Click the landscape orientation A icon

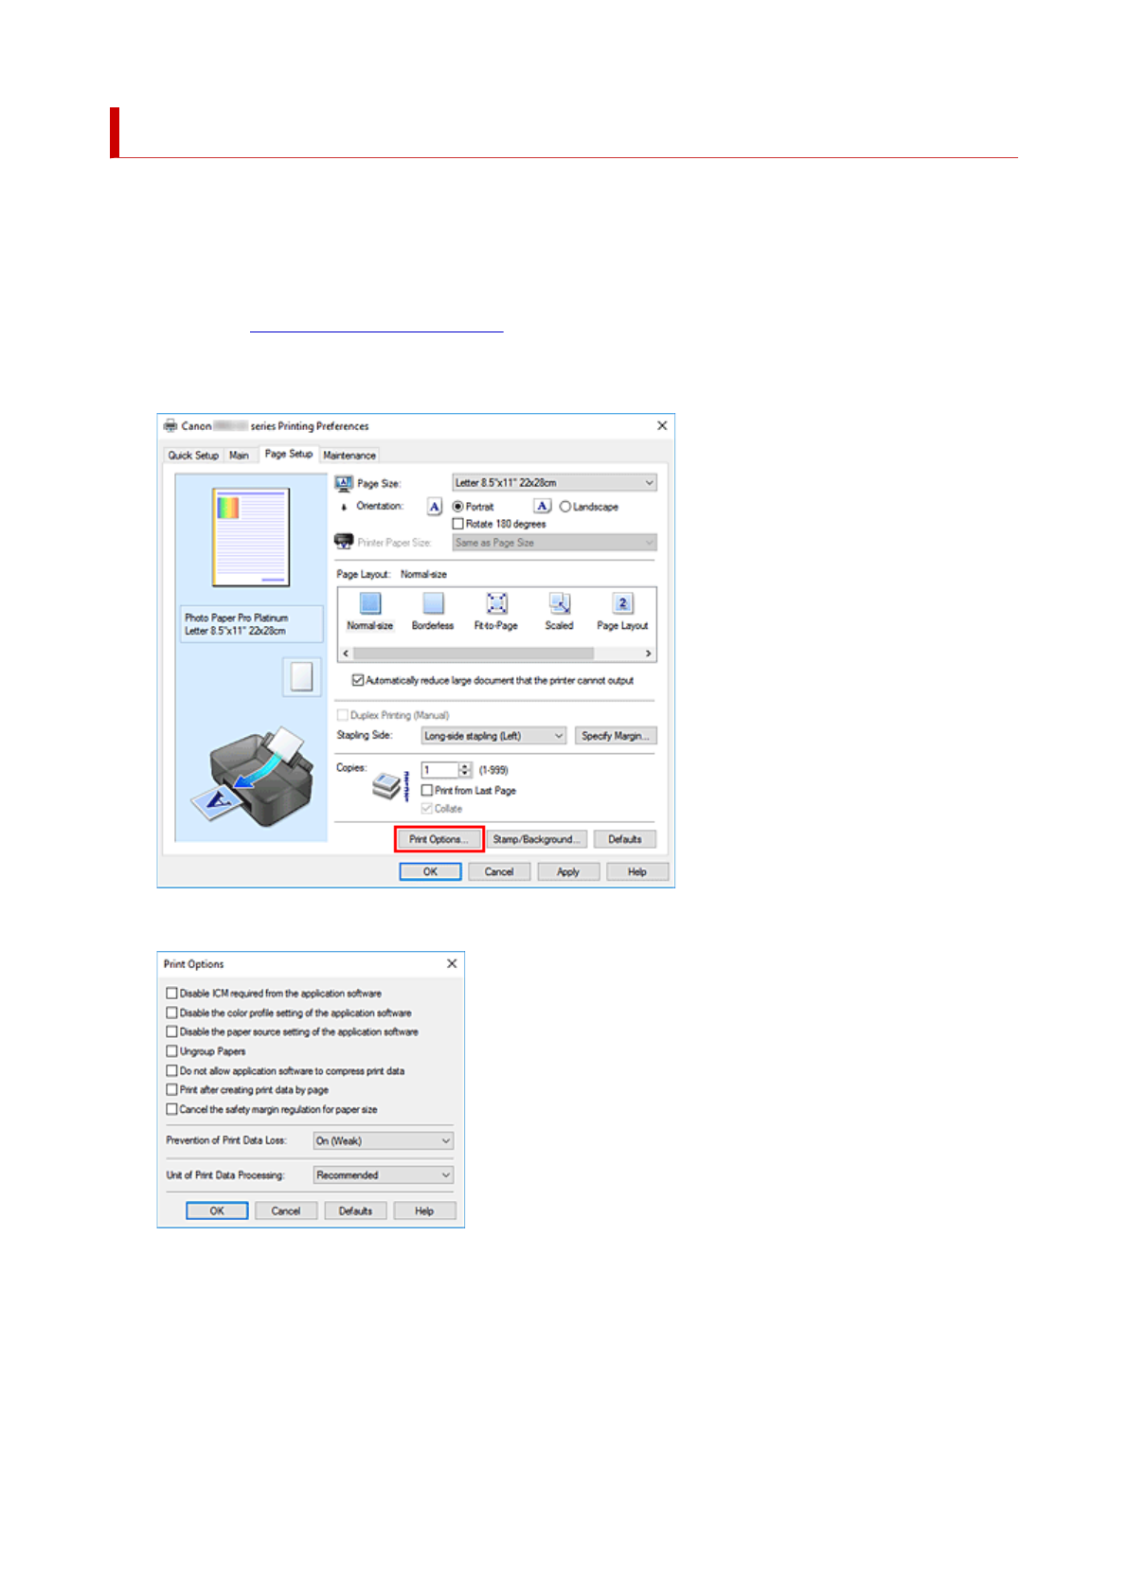tap(542, 507)
